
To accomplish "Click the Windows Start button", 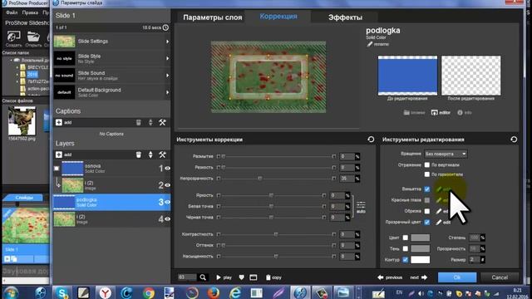I will coord(11,292).
